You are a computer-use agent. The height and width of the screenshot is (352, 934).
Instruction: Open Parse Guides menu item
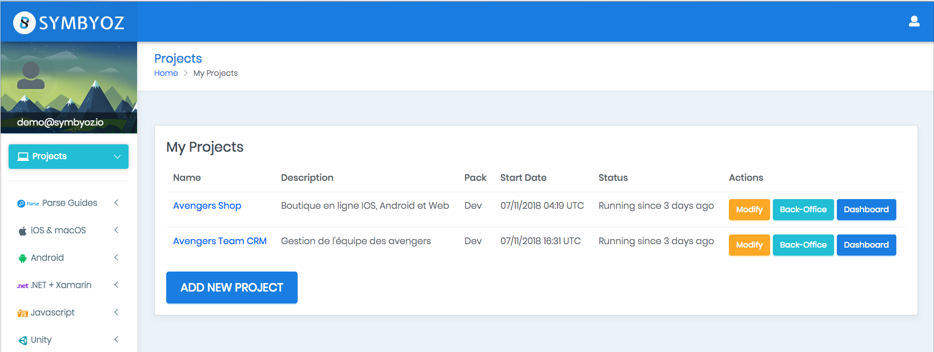[69, 203]
